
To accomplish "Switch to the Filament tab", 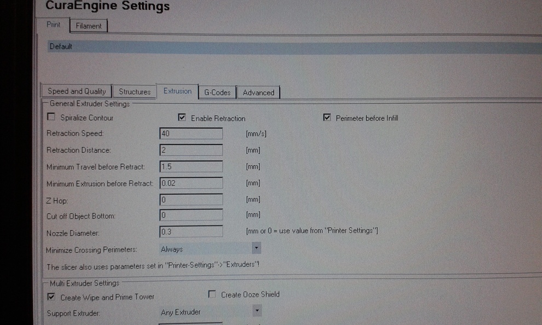I will pos(89,26).
